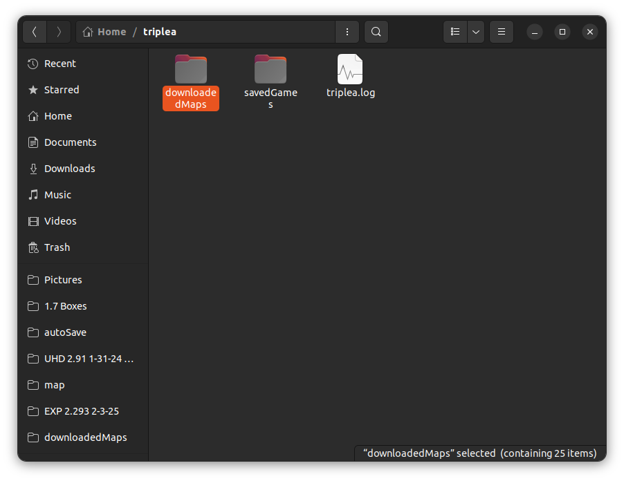This screenshot has height=481, width=624.
Task: Go back with the left arrow button
Action: 35,32
